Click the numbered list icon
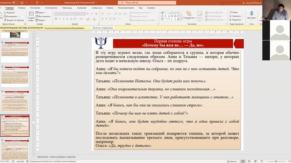Image resolution: width=291 pixels, height=163 pixels. click(109, 14)
